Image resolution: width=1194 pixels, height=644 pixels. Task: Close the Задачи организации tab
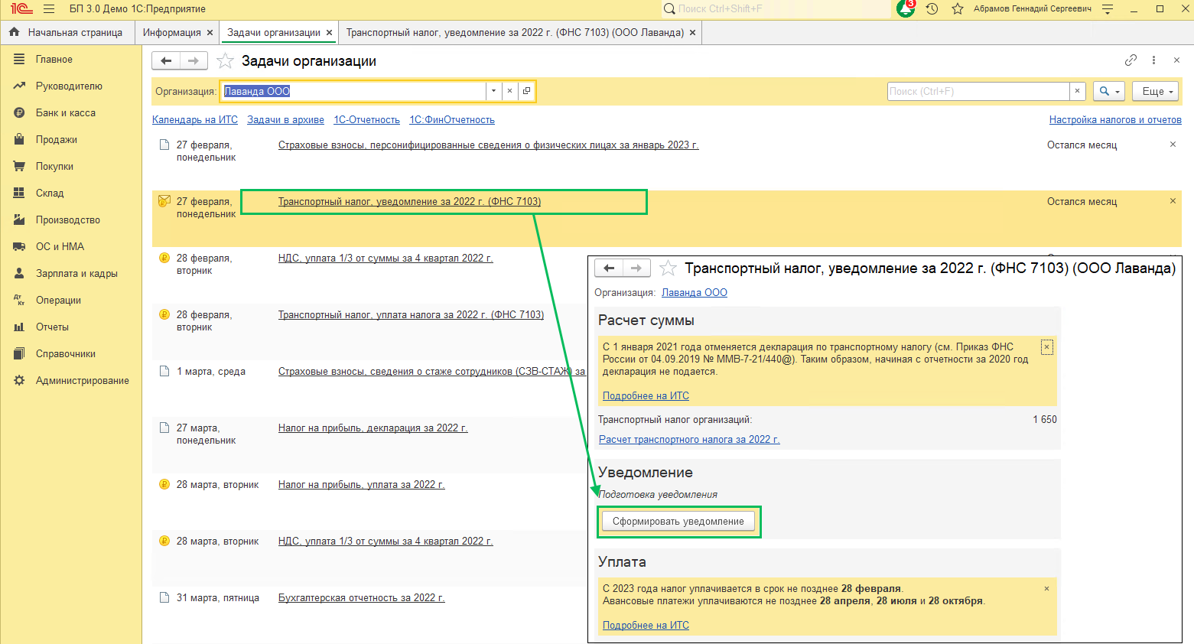tap(329, 33)
